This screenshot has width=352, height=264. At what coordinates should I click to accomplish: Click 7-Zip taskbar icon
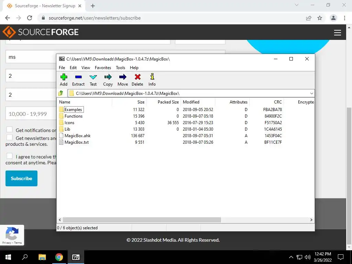click(x=76, y=257)
